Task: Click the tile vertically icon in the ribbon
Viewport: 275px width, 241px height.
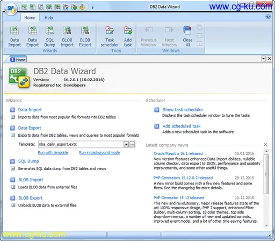Action: click(x=199, y=44)
